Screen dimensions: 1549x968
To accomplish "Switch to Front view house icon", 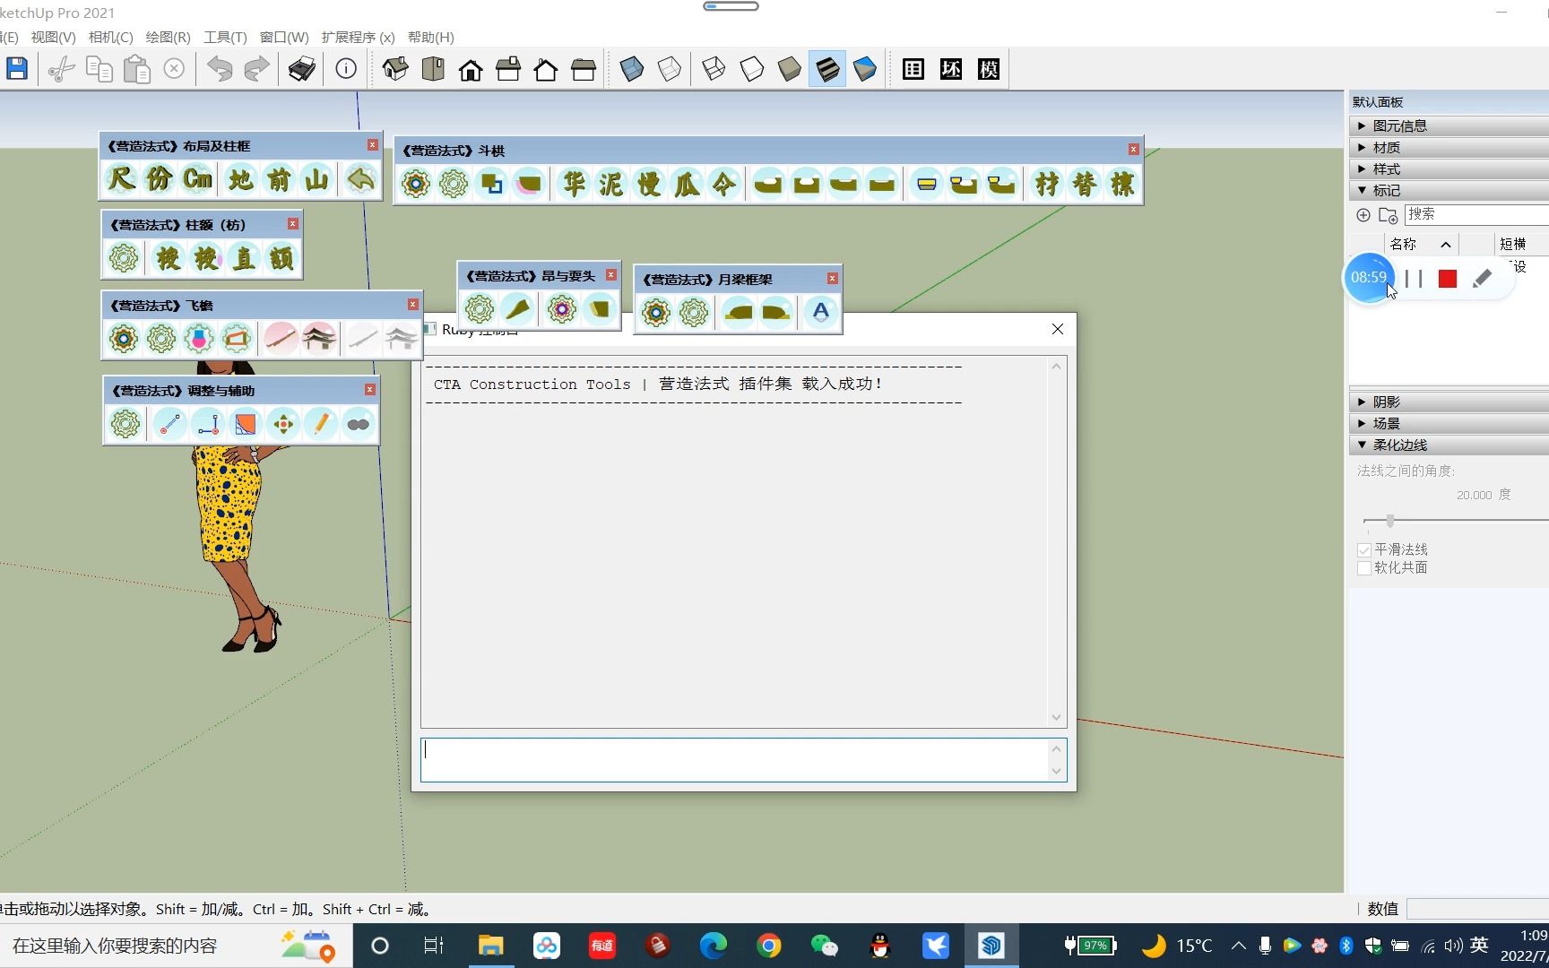I will point(471,69).
